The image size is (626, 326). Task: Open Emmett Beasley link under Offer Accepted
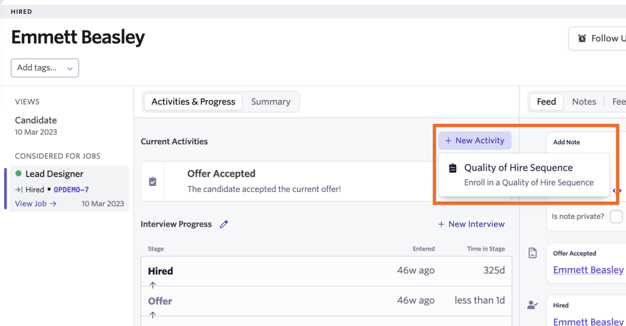(588, 270)
